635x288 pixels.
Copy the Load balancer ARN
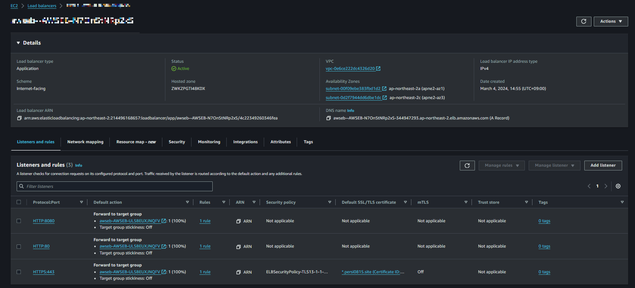(x=19, y=118)
